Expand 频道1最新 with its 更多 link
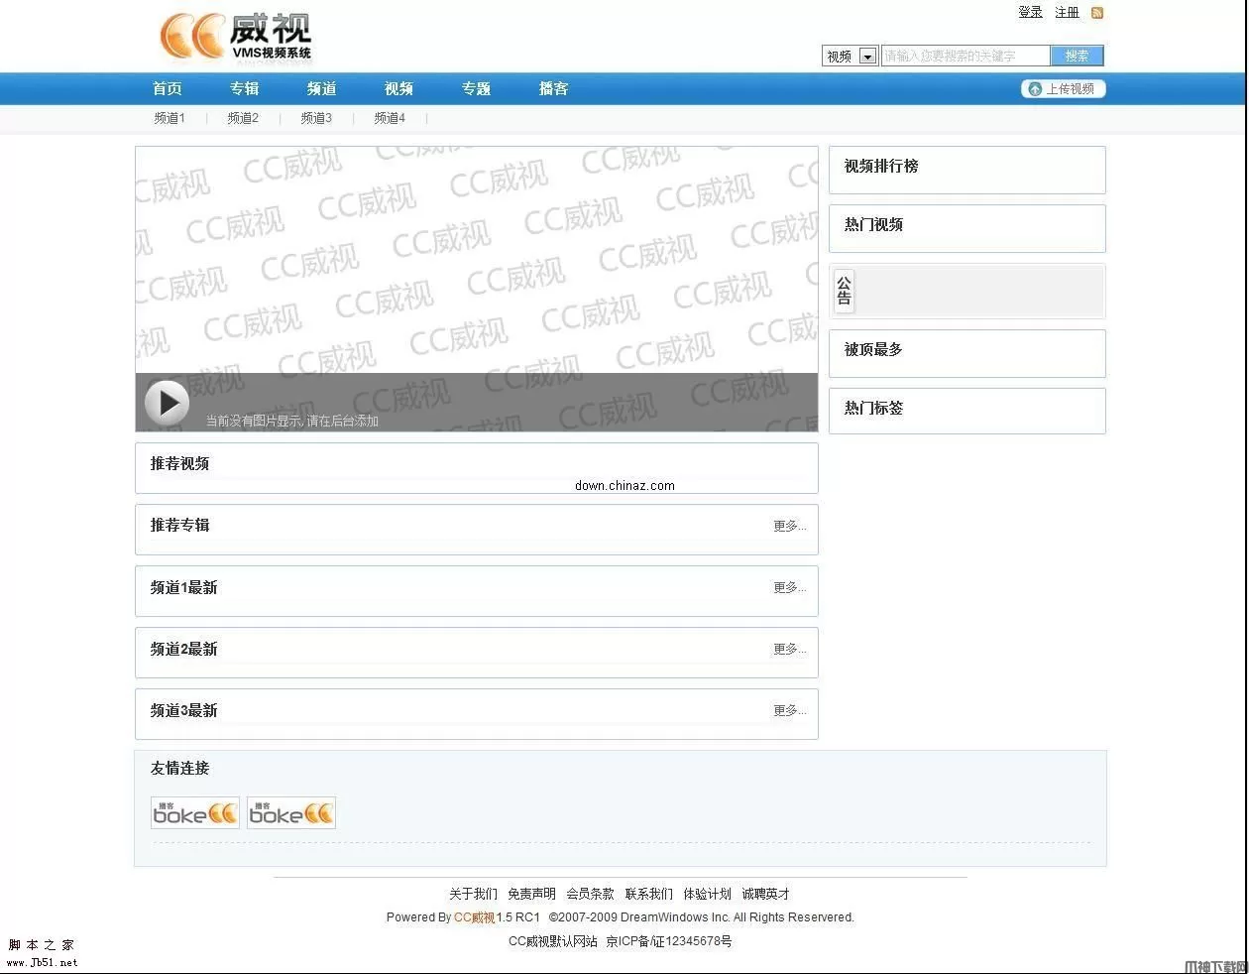The height and width of the screenshot is (974, 1249). pos(788,587)
